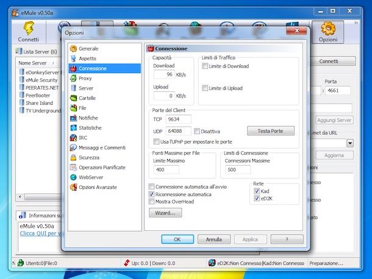
Task: Open the server.met URL dropdown arrow
Action: [x=350, y=143]
